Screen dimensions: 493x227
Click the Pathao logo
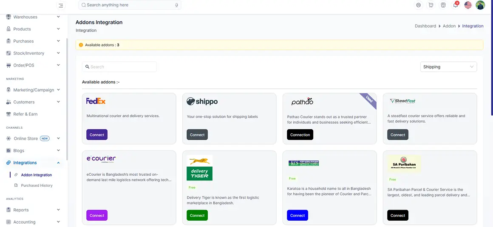pyautogui.click(x=302, y=102)
